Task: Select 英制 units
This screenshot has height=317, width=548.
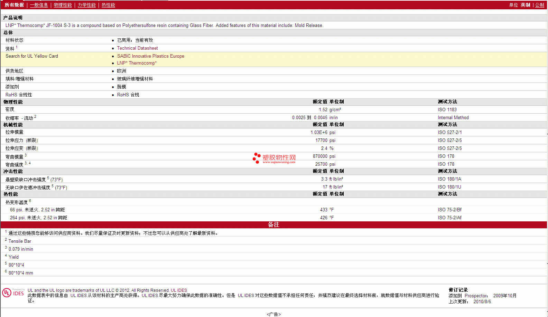Action: (x=525, y=5)
